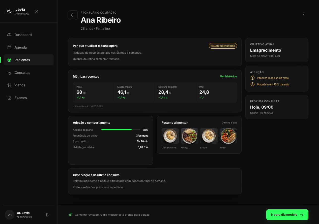
Task: Click the Massa magra 46,1 kg metric
Action: [x=134, y=92]
